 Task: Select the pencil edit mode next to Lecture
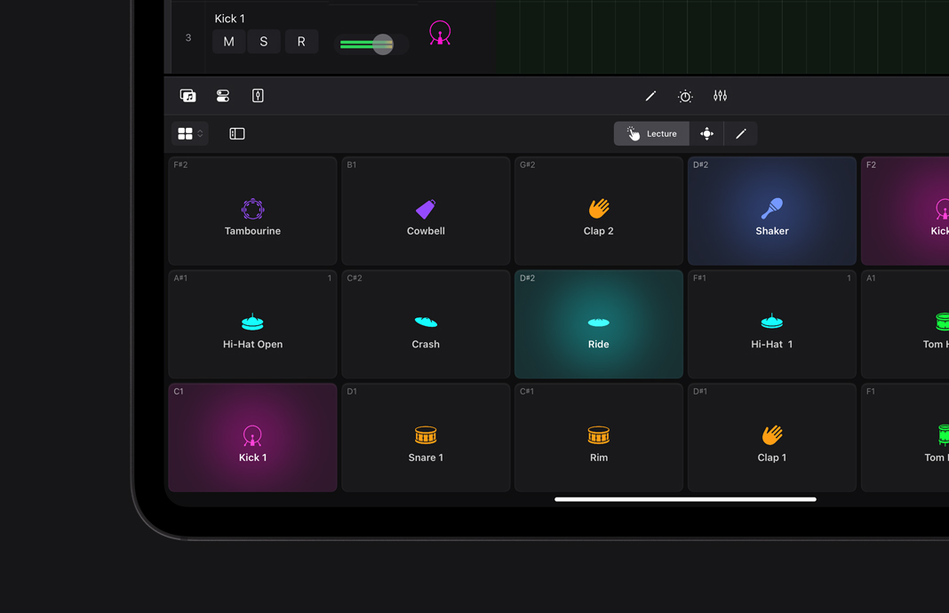click(741, 133)
